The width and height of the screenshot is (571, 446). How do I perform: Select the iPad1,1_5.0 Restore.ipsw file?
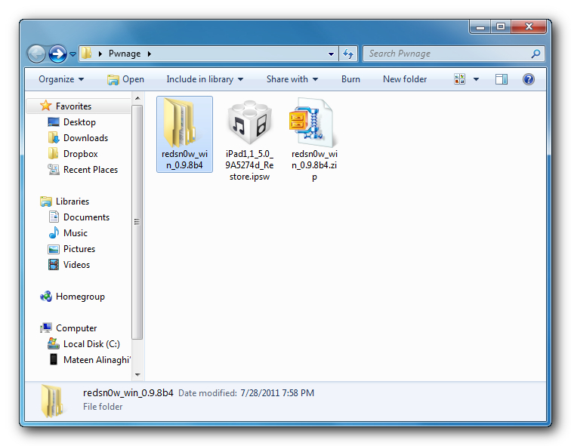(x=248, y=125)
